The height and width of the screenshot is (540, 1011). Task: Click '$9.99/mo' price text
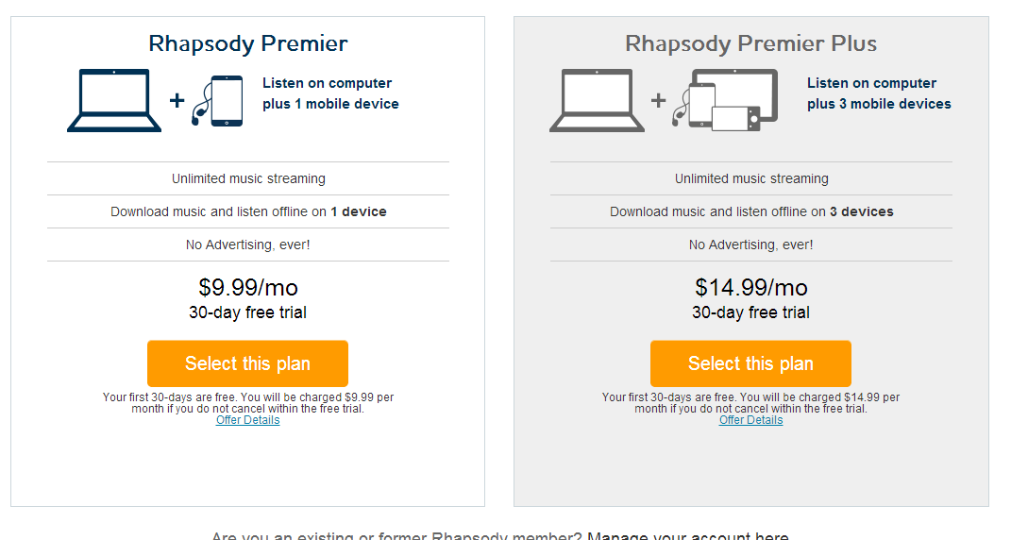click(x=247, y=287)
